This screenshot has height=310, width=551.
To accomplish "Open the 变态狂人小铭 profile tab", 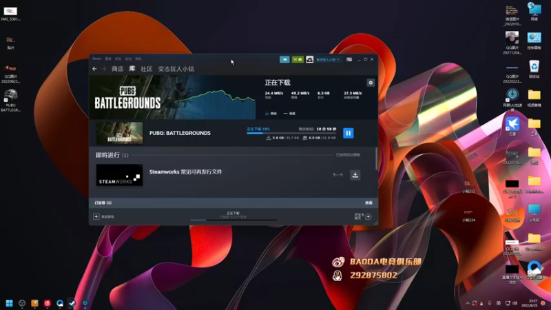I will [176, 69].
